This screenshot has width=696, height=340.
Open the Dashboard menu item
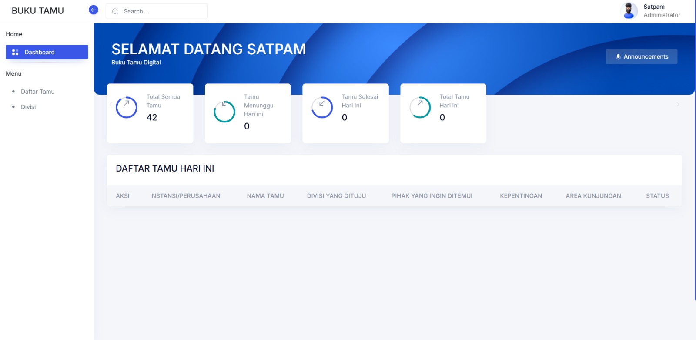47,52
